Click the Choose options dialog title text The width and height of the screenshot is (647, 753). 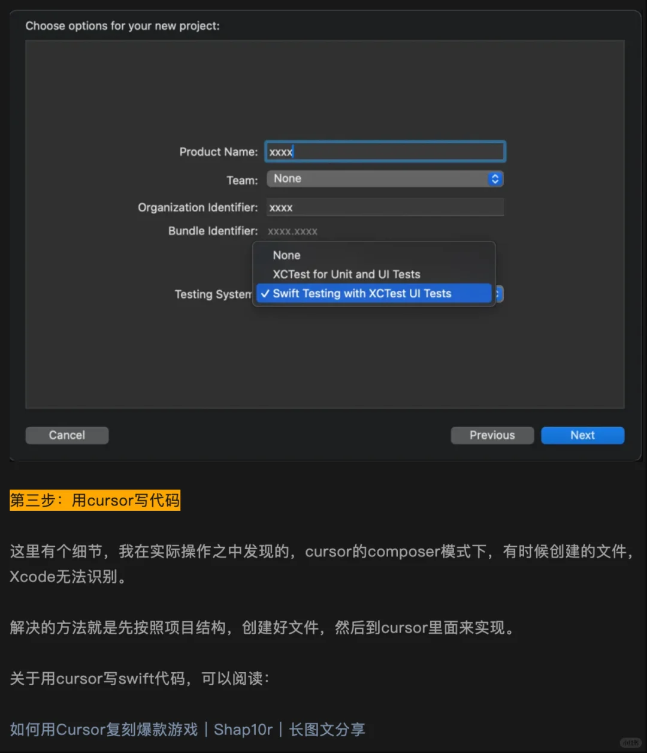[122, 26]
